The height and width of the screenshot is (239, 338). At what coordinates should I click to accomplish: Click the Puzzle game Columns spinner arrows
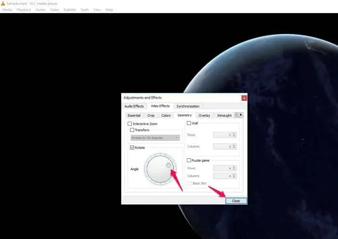click(234, 176)
